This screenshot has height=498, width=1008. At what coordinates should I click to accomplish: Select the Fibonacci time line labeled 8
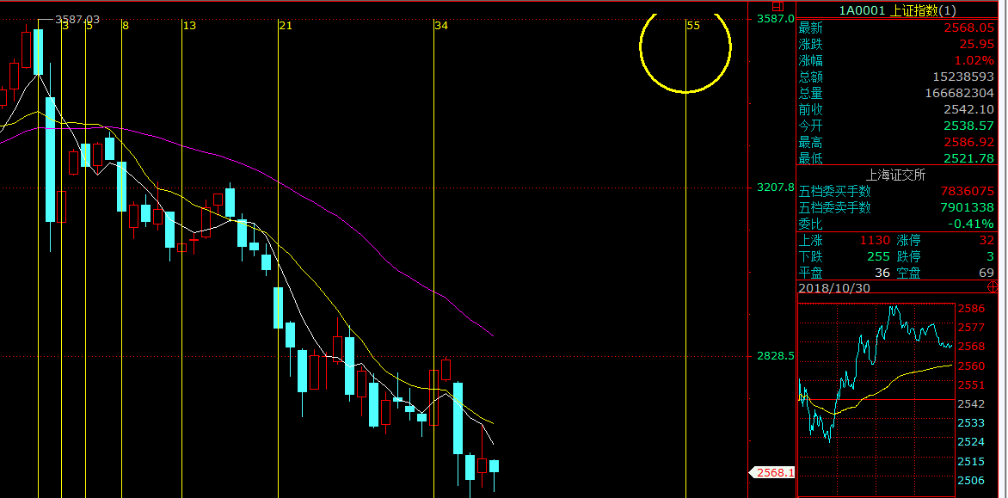click(121, 257)
